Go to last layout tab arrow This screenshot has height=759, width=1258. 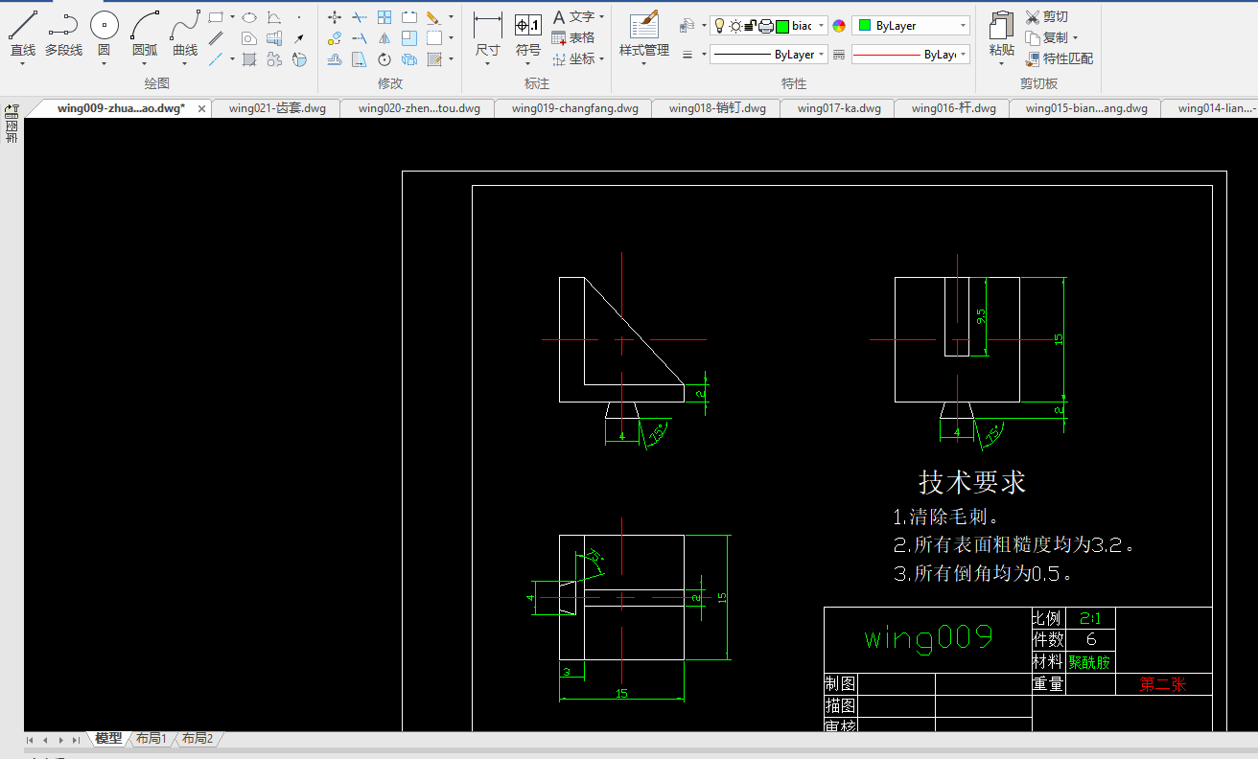(76, 740)
